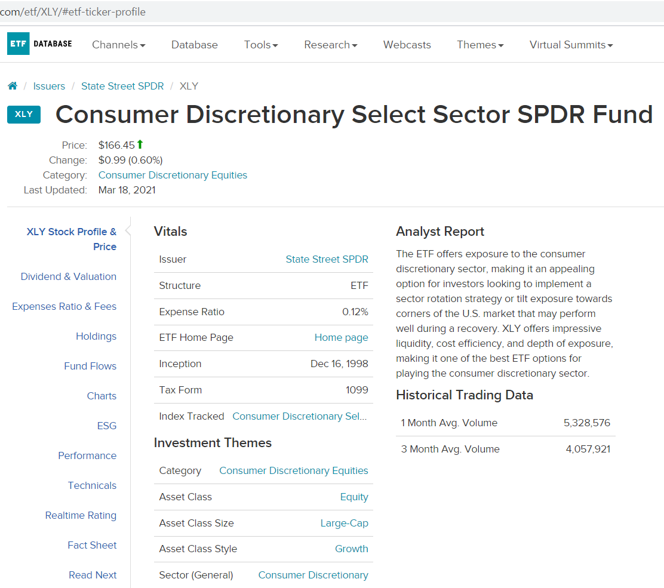664x588 pixels.
Task: Open State Street SPDR breadcrumb link
Action: pyautogui.click(x=122, y=86)
